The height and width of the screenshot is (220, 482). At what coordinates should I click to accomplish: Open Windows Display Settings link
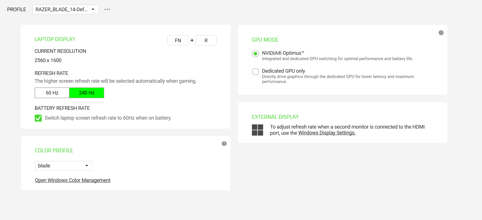[327, 133]
